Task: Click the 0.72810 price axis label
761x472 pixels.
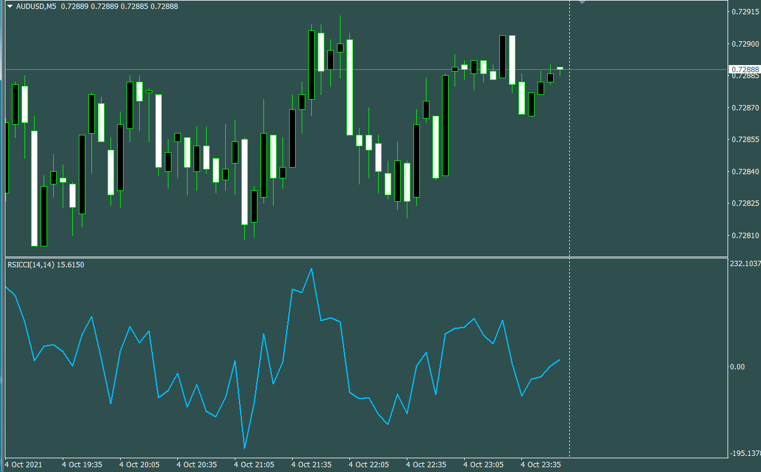Action: (745, 236)
